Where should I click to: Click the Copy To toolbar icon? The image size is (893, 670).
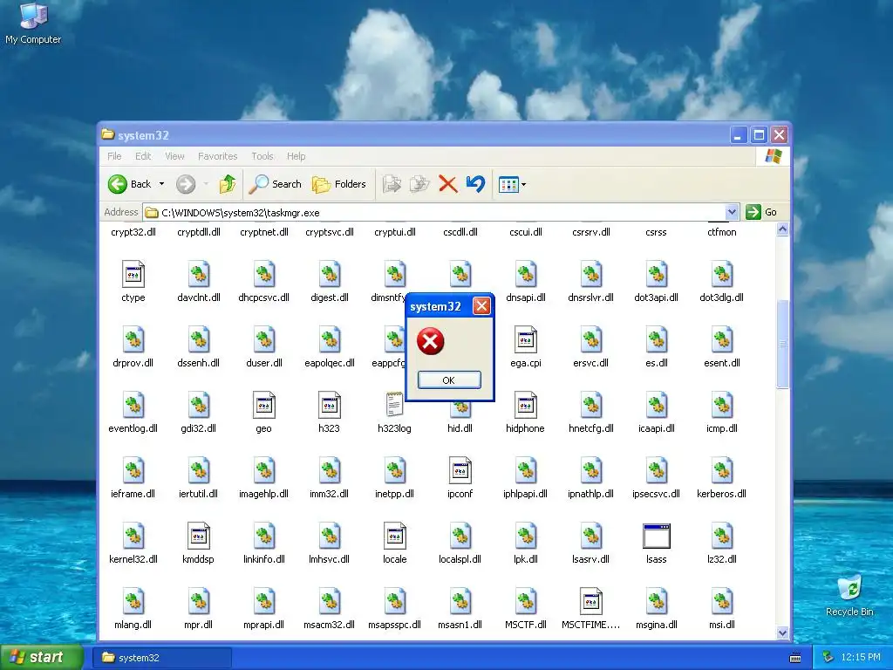click(x=419, y=184)
